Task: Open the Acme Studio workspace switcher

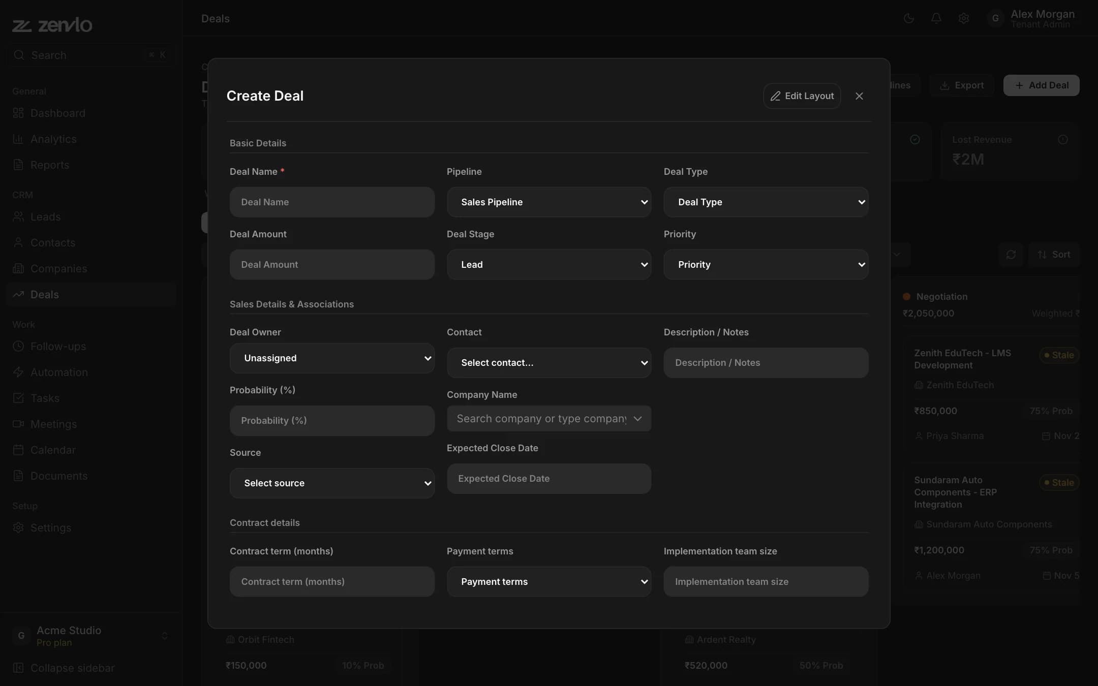Action: pos(91,636)
